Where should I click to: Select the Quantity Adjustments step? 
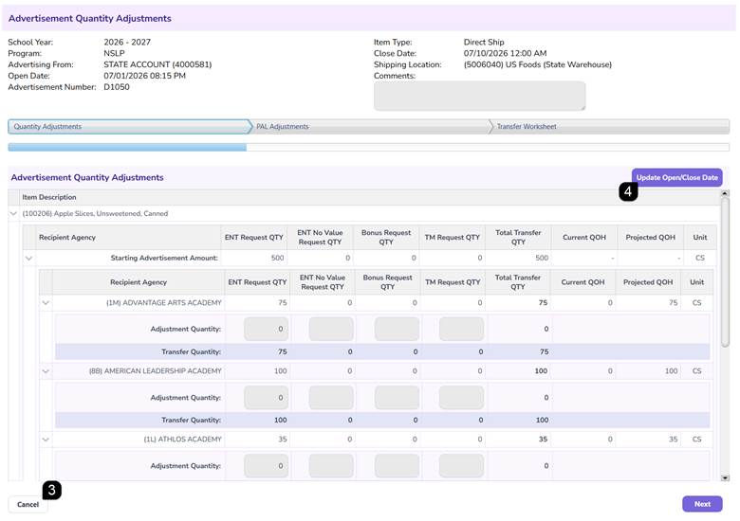pos(130,126)
